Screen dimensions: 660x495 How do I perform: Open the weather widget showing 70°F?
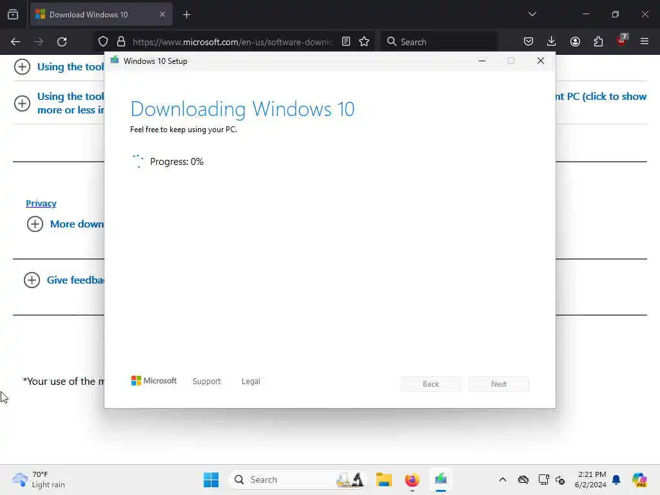pyautogui.click(x=39, y=480)
